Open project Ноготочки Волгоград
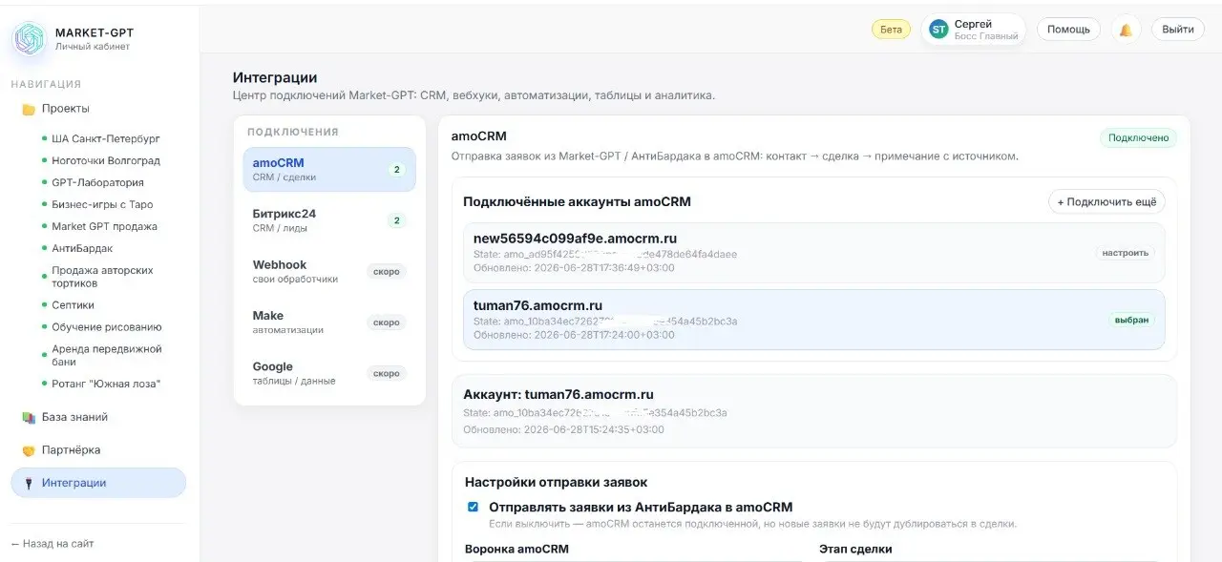Viewport: 1222px width, 562px height. pos(106,161)
